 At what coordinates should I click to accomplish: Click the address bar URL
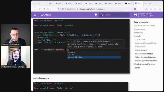85,9
